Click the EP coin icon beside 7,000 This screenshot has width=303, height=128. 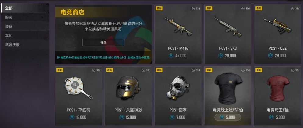172,117
